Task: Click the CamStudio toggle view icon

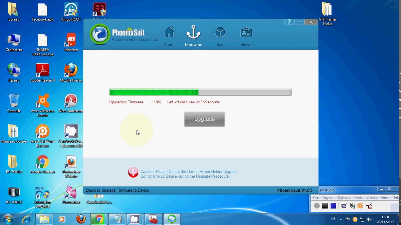Action: pyautogui.click(x=344, y=206)
